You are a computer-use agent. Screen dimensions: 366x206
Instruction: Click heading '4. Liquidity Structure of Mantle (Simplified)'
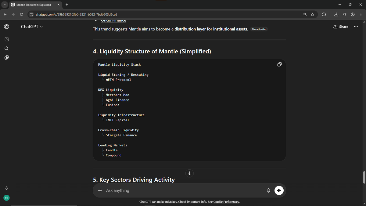tap(152, 51)
